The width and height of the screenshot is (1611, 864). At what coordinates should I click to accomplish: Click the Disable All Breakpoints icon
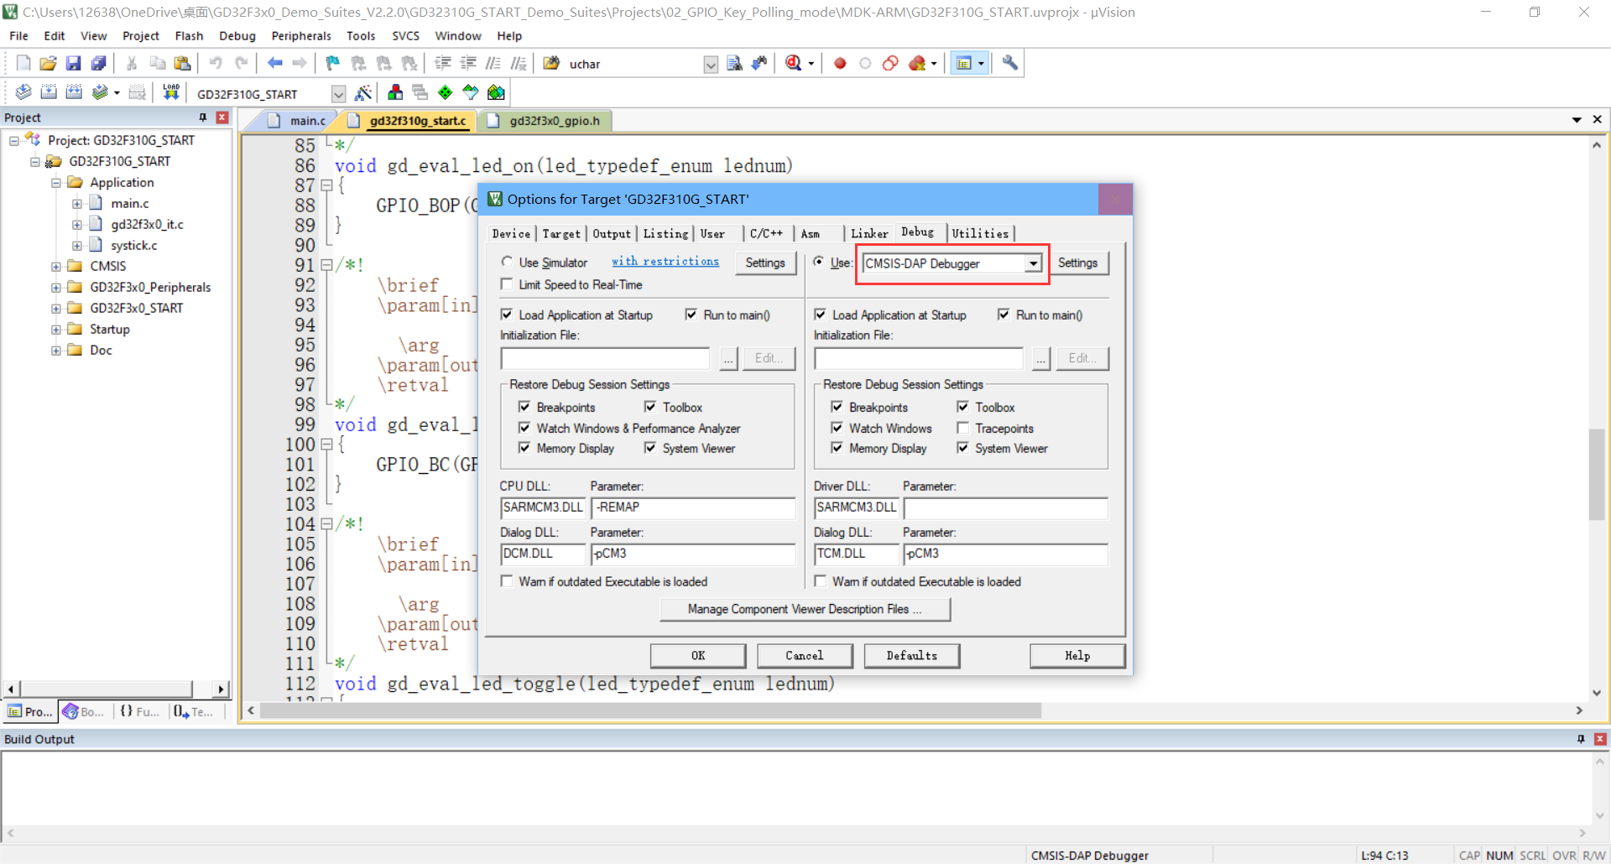click(x=890, y=63)
